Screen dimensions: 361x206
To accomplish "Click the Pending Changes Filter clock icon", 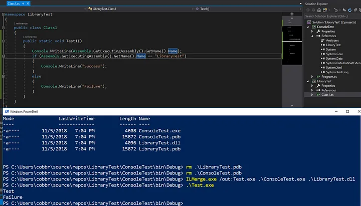I will pyautogui.click(x=336, y=10).
